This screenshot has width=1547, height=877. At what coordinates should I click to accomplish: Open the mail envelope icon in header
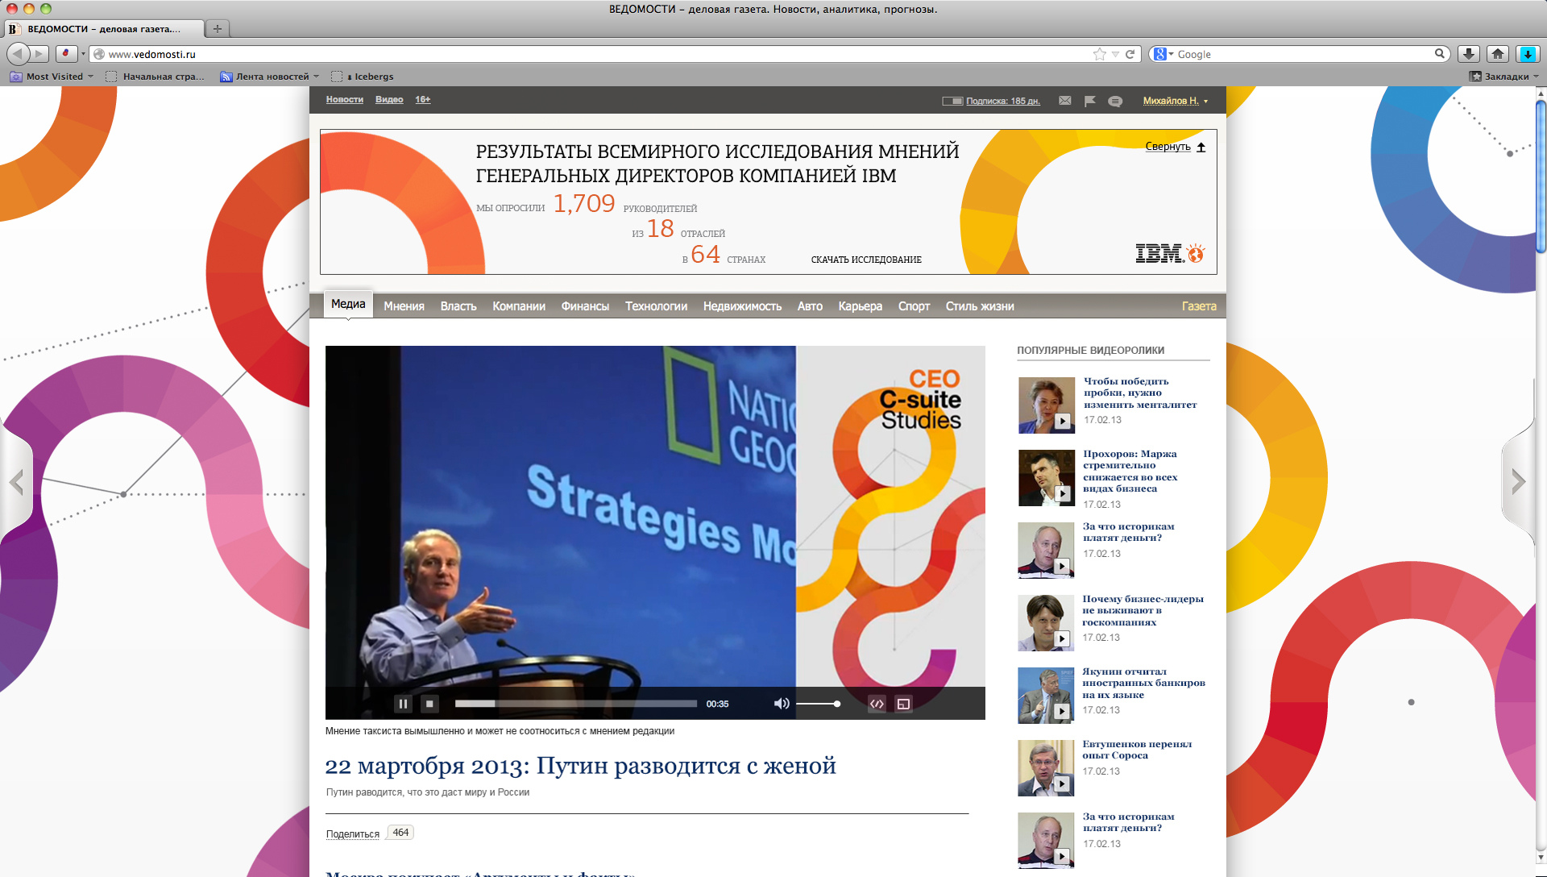[1065, 101]
